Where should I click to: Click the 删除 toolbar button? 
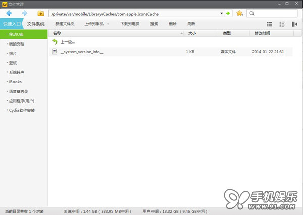point(173,24)
